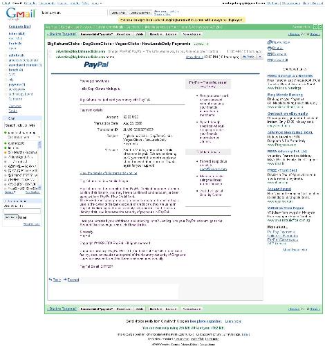Go to the Older conversation link in the top toolbar
Image resolution: width=325 pixels, height=346 pixels.
coord(315,34)
